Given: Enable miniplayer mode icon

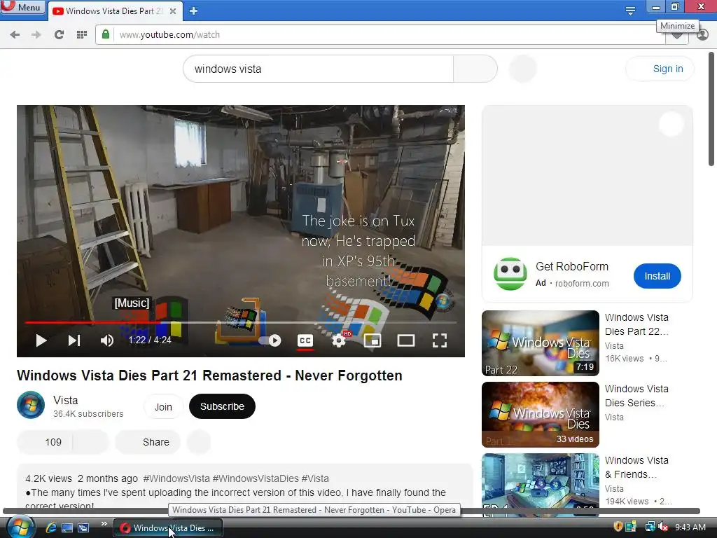Looking at the screenshot, I should [x=373, y=340].
